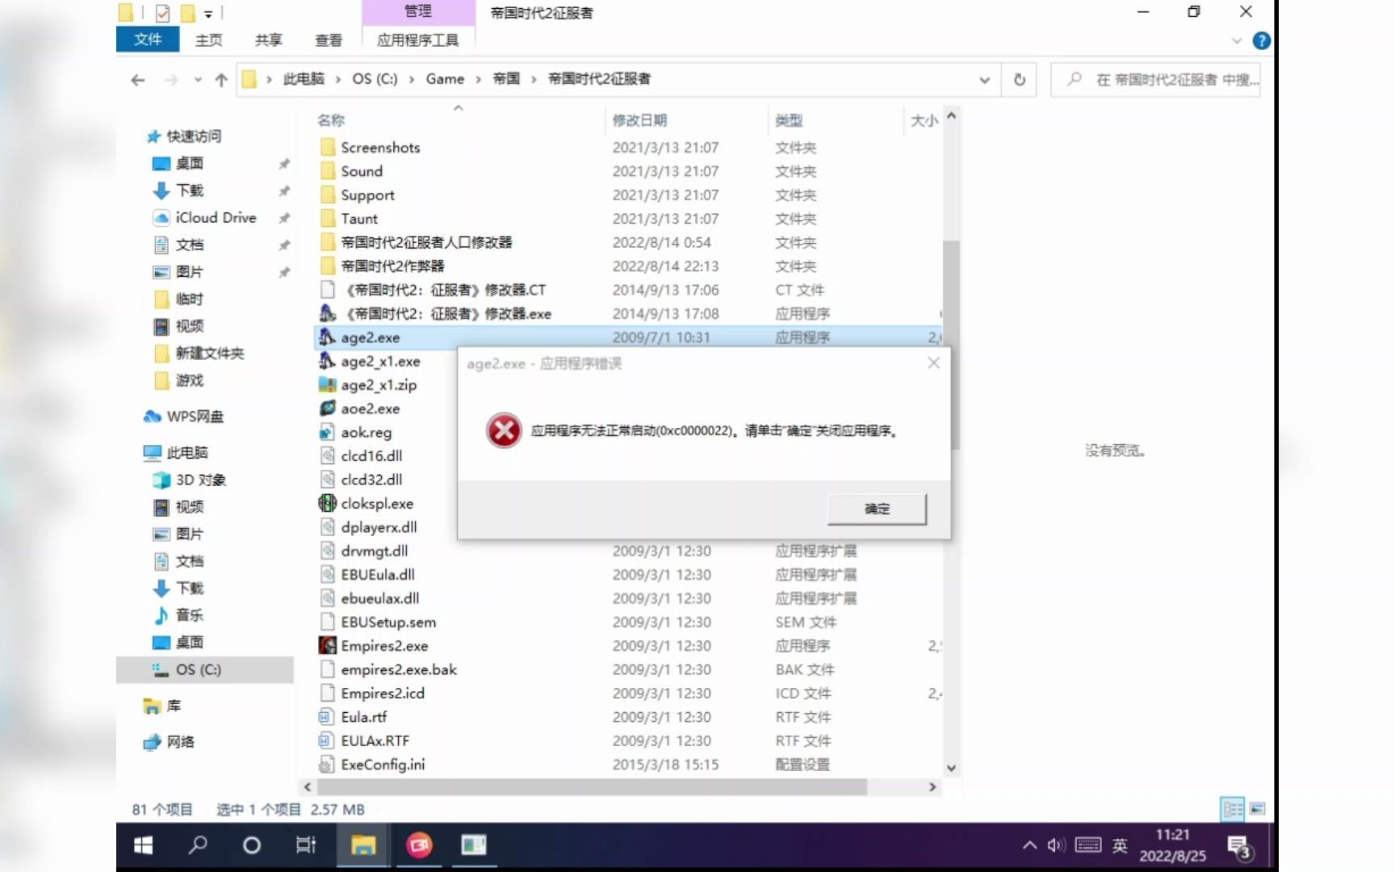Open the recent locations dropdown arrow
The height and width of the screenshot is (872, 1395).
click(198, 79)
